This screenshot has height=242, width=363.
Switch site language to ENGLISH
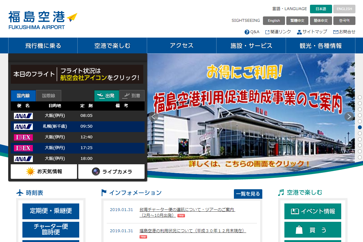344,9
